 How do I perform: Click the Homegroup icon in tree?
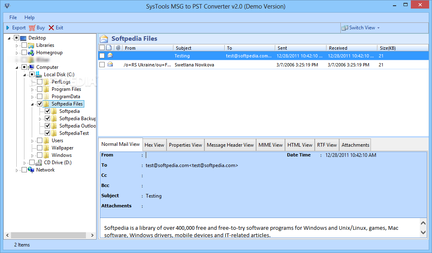(x=31, y=53)
